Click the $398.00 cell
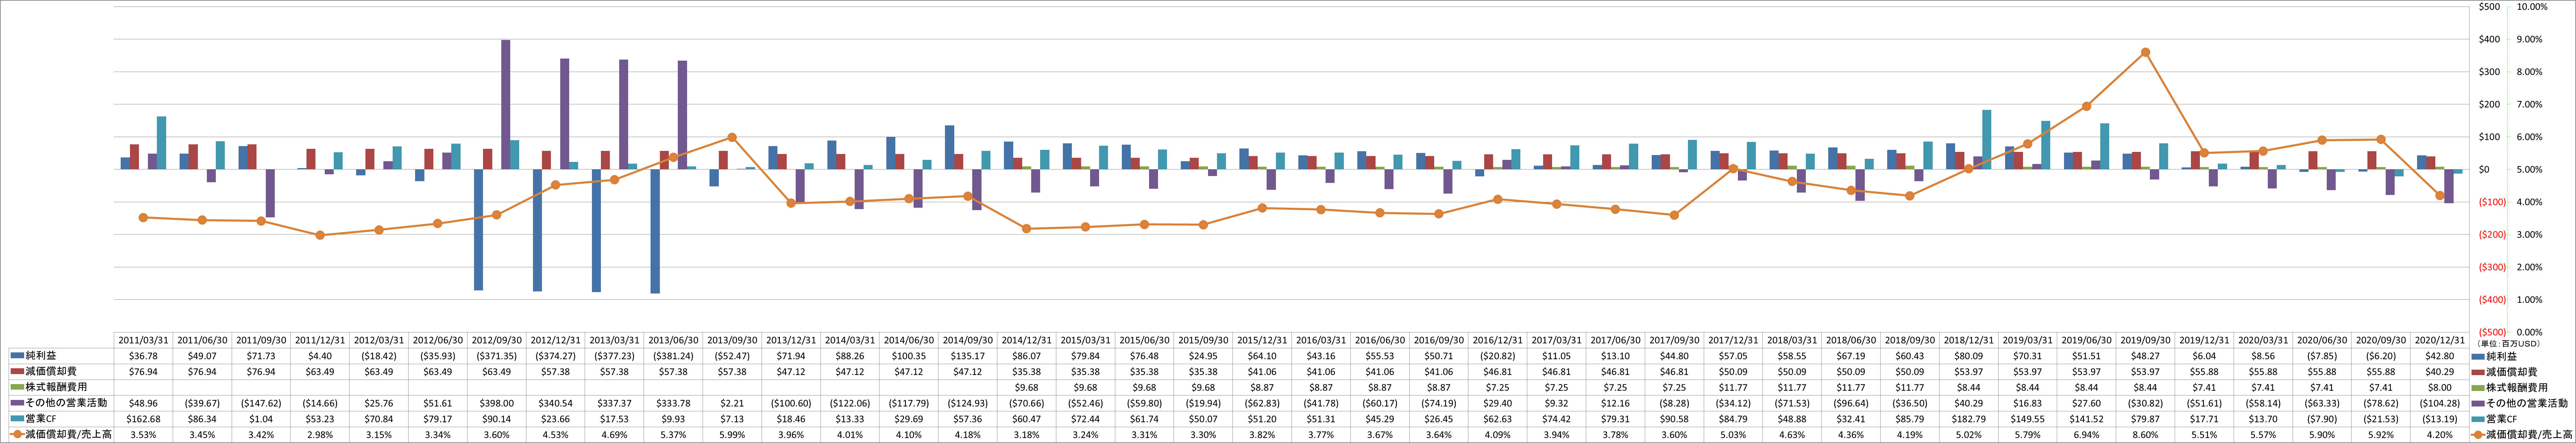 [x=497, y=403]
